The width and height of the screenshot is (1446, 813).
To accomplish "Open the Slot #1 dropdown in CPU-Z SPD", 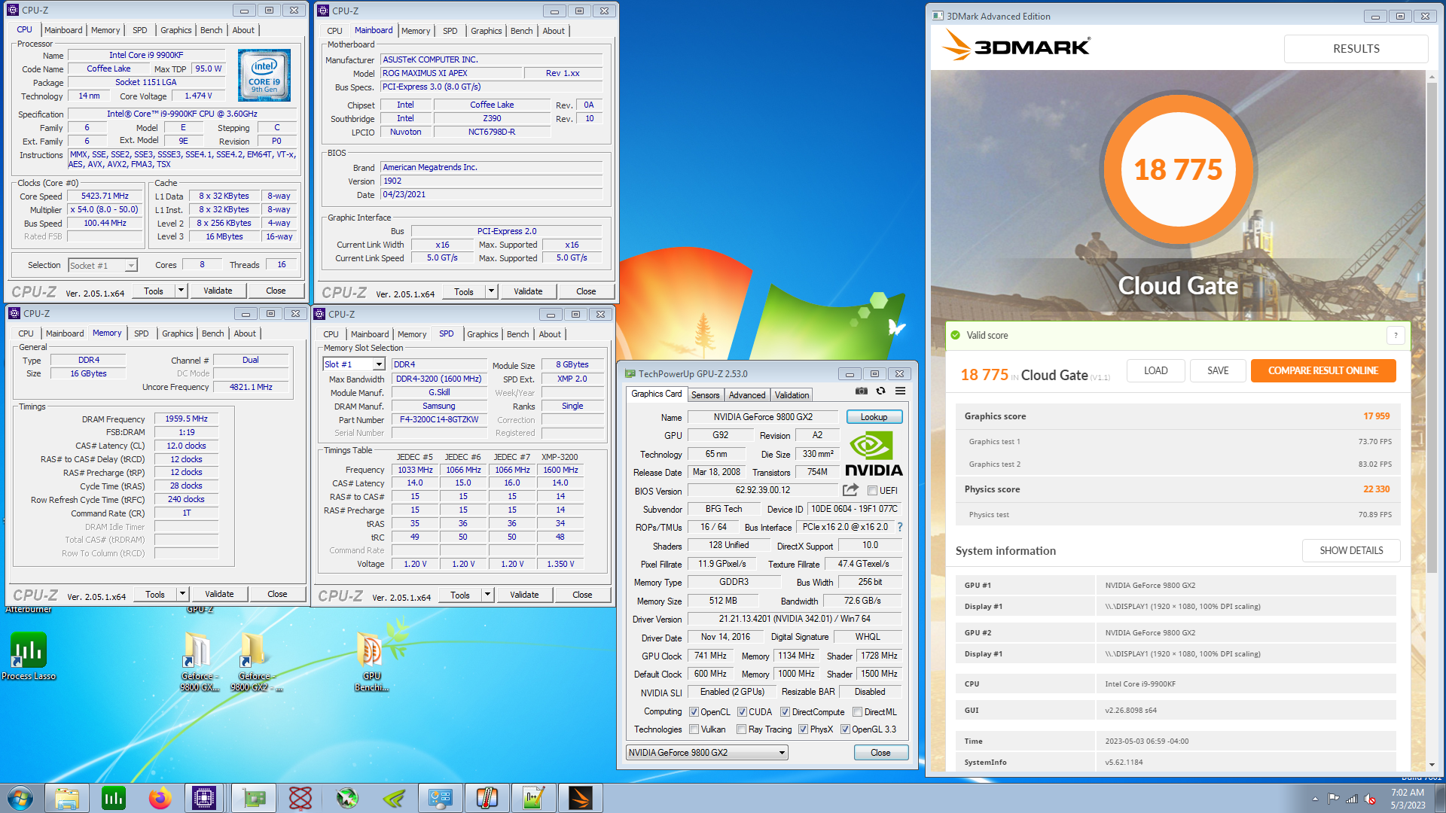I will point(354,364).
